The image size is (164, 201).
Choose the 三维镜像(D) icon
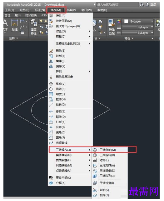click(95, 171)
